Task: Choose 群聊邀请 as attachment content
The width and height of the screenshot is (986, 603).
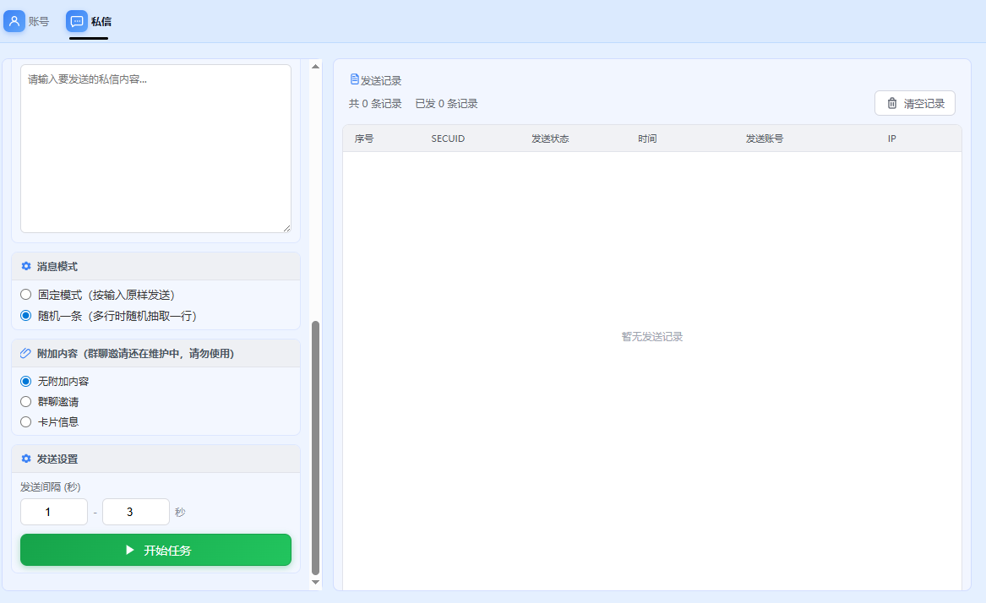Action: pos(25,401)
